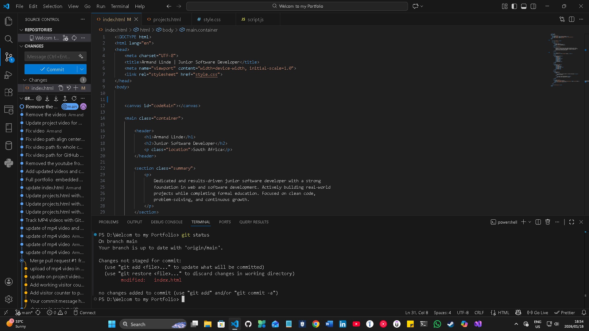Toggle the secondary side bar
Viewport: 589px width, 331px height.
point(533,6)
